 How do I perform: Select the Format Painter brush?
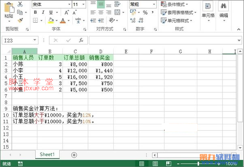[20, 20]
